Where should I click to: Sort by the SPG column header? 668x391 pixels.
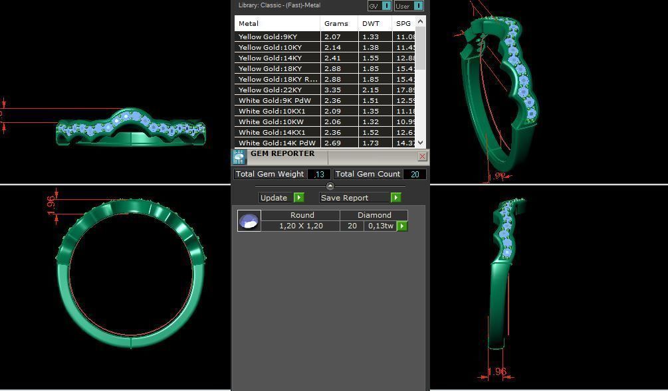[403, 23]
